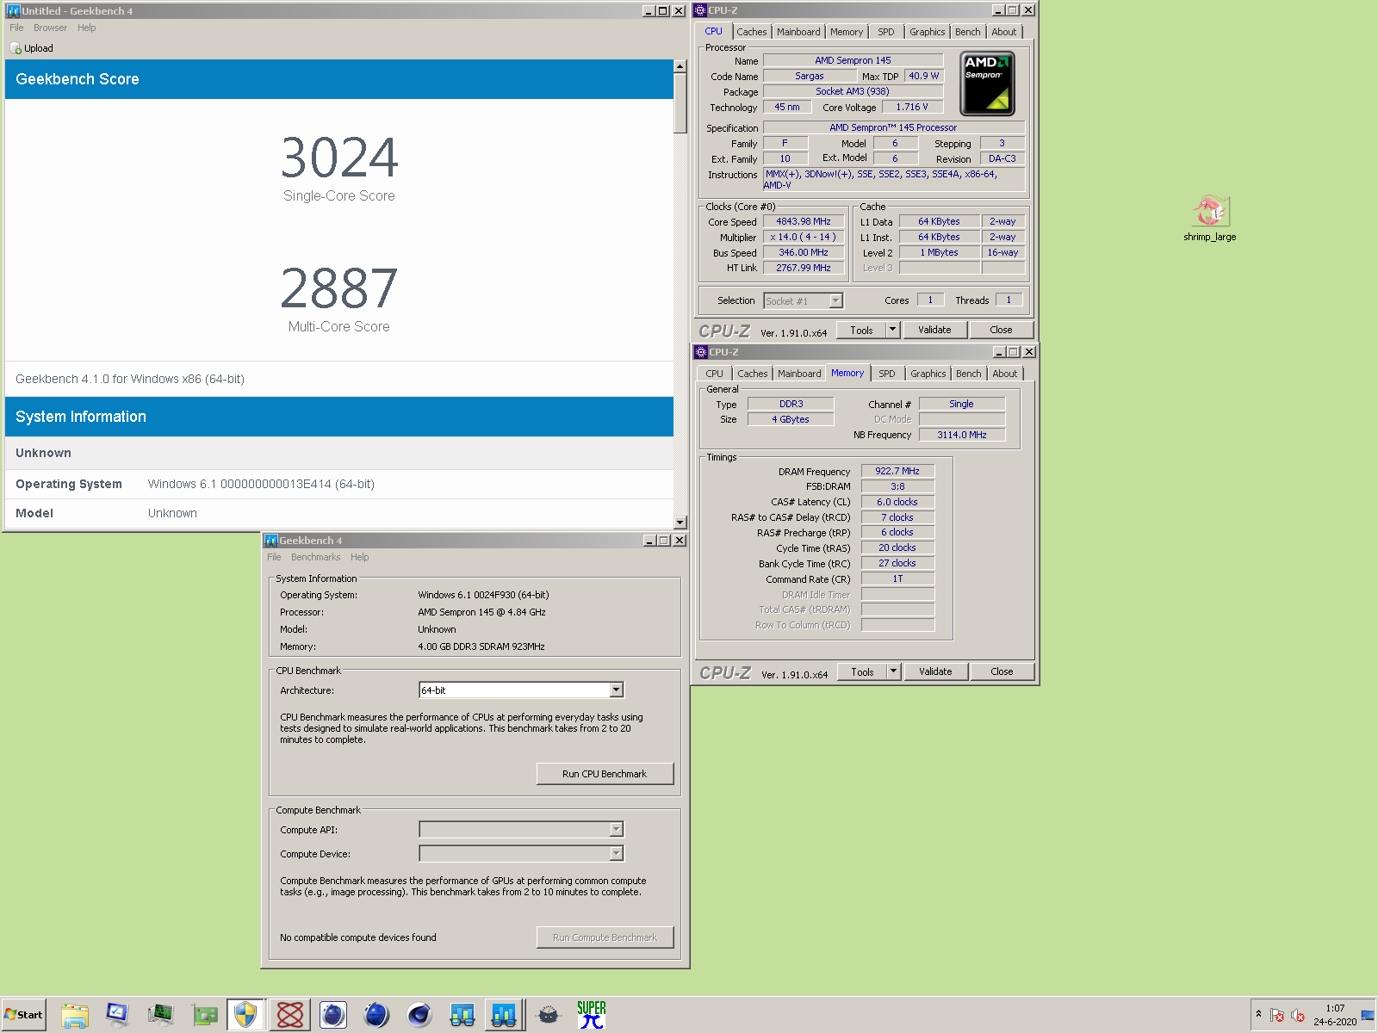Click the green circuit card taskbar icon
Image resolution: width=1378 pixels, height=1033 pixels.
pyautogui.click(x=204, y=1015)
